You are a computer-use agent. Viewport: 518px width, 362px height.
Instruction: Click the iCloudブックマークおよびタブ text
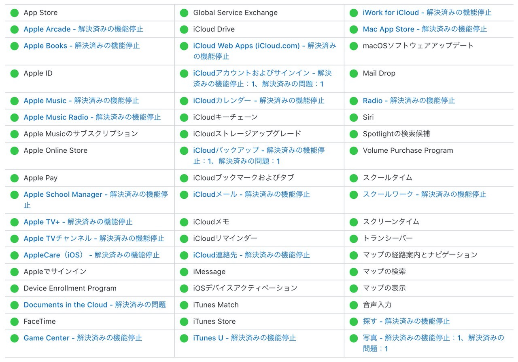pos(244,178)
